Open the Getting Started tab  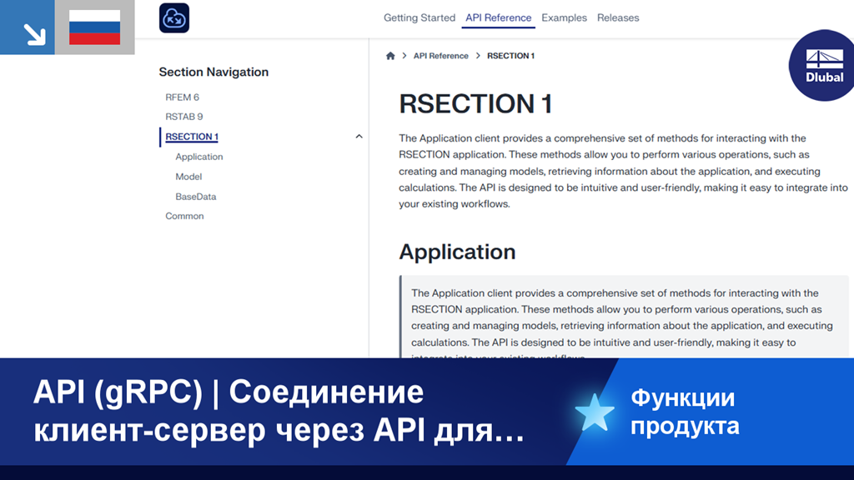click(x=419, y=18)
